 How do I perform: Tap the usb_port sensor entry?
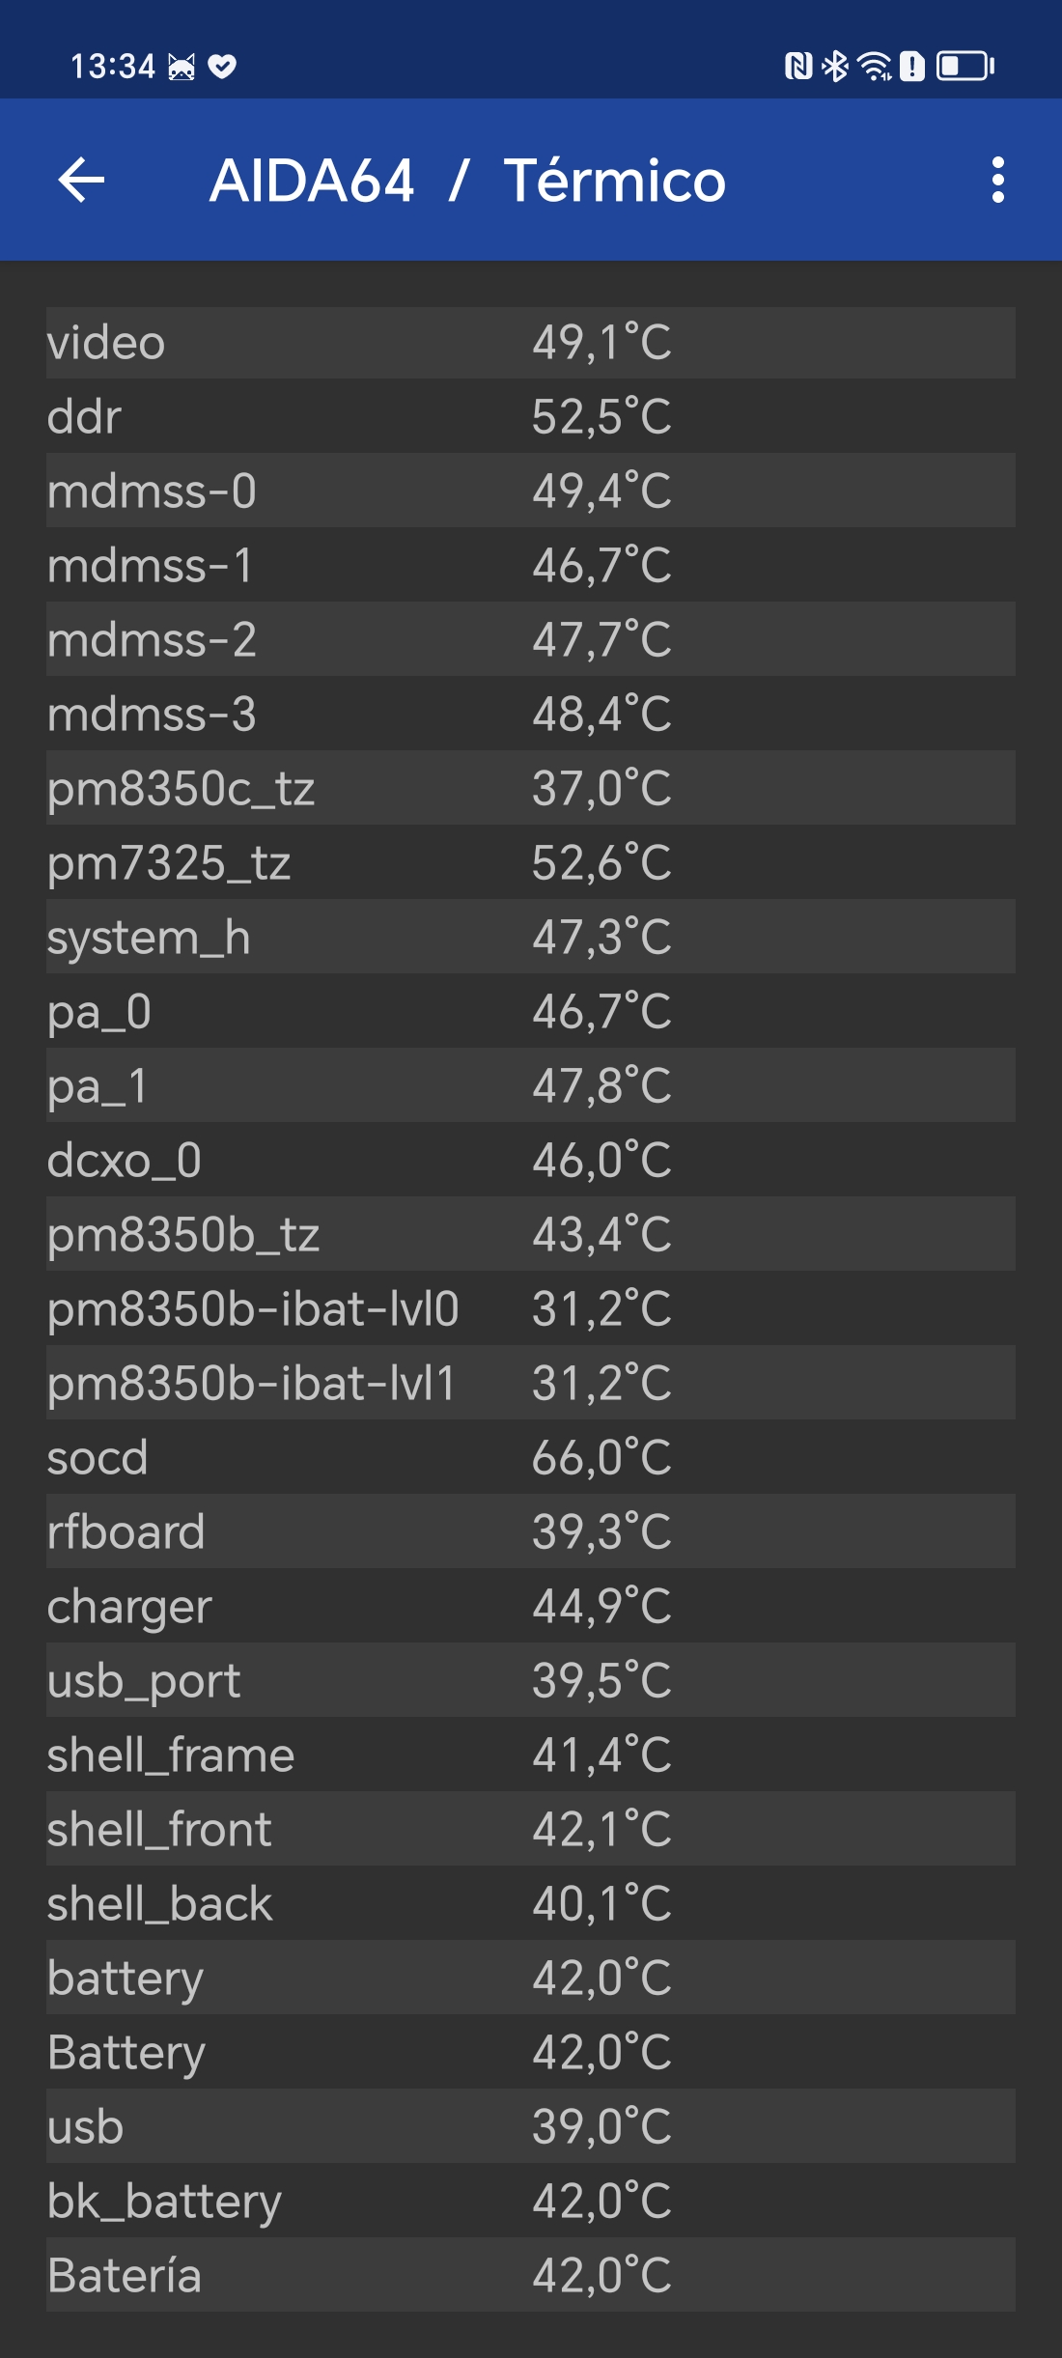531,1680
